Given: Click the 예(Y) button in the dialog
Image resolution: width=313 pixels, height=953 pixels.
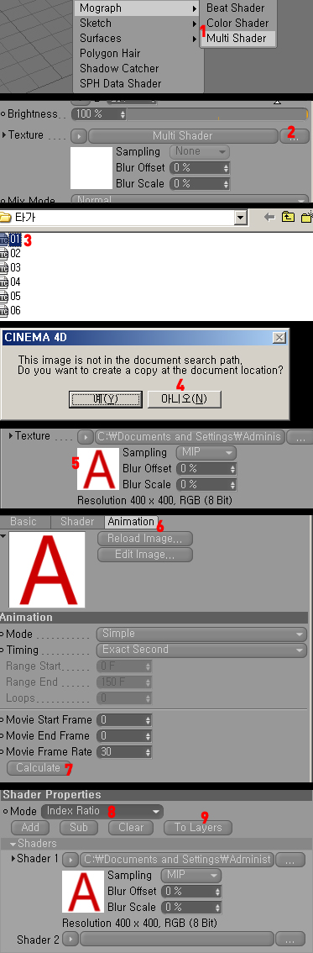Looking at the screenshot, I should (107, 398).
